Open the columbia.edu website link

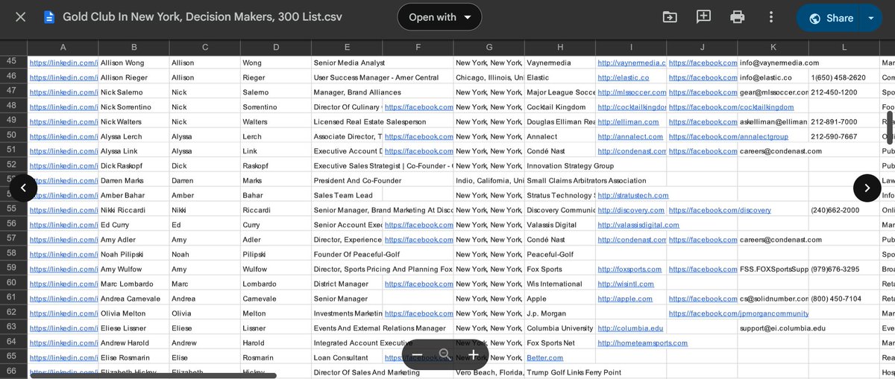pos(629,328)
